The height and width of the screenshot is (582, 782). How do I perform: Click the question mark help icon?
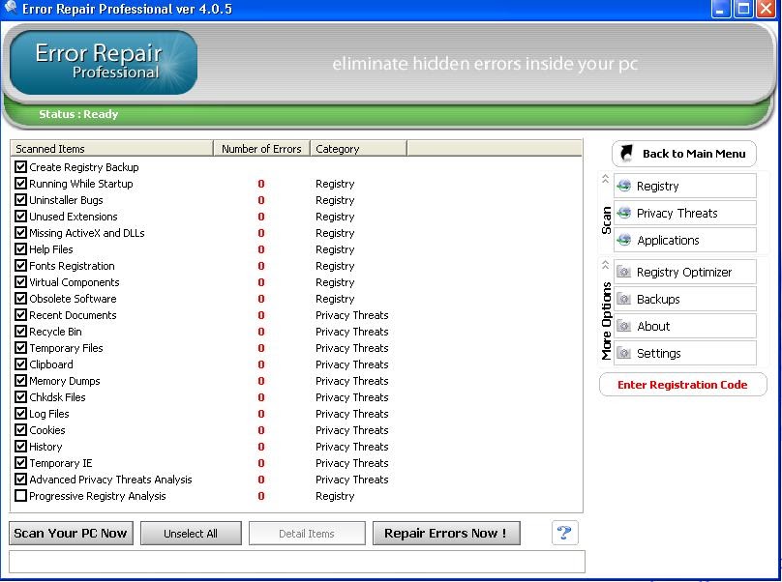point(564,533)
